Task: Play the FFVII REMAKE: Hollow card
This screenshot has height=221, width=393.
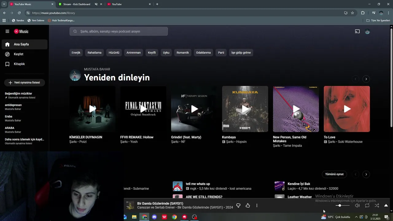Action: (143, 109)
